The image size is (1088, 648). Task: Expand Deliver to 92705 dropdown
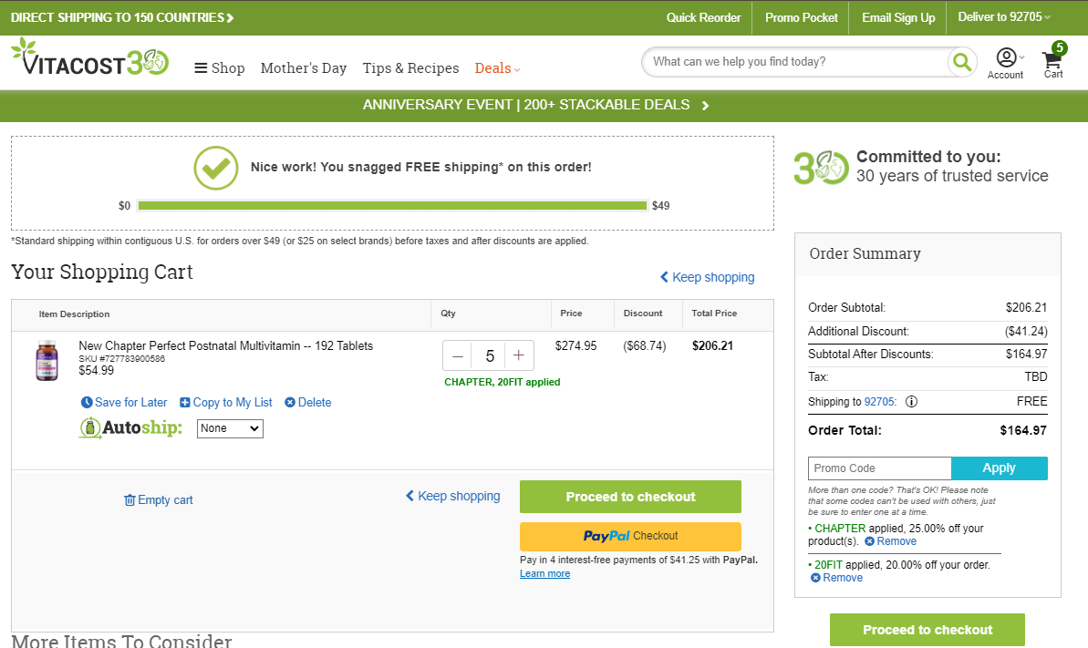coord(1004,16)
